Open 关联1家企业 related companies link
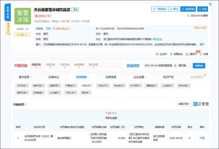 point(62,28)
